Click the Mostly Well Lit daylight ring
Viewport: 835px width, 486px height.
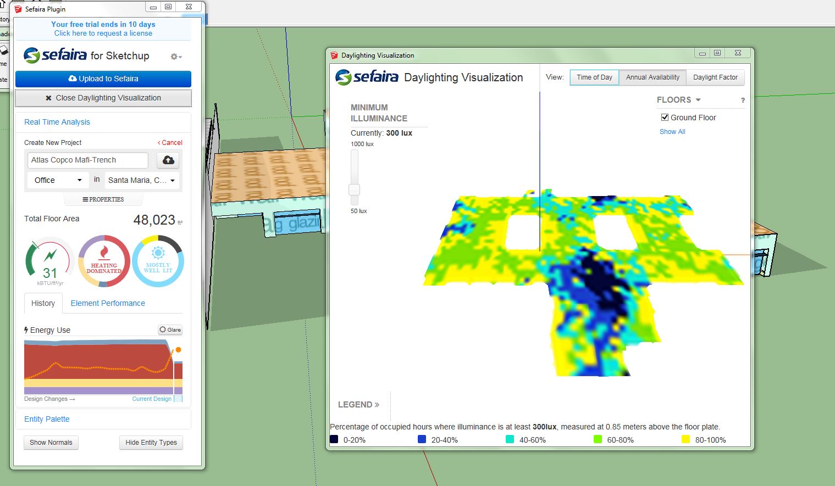(158, 261)
